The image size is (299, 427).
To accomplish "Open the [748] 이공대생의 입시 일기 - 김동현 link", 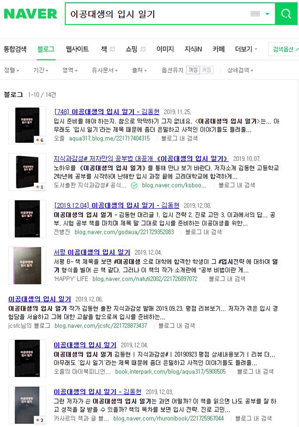I will 107,112.
